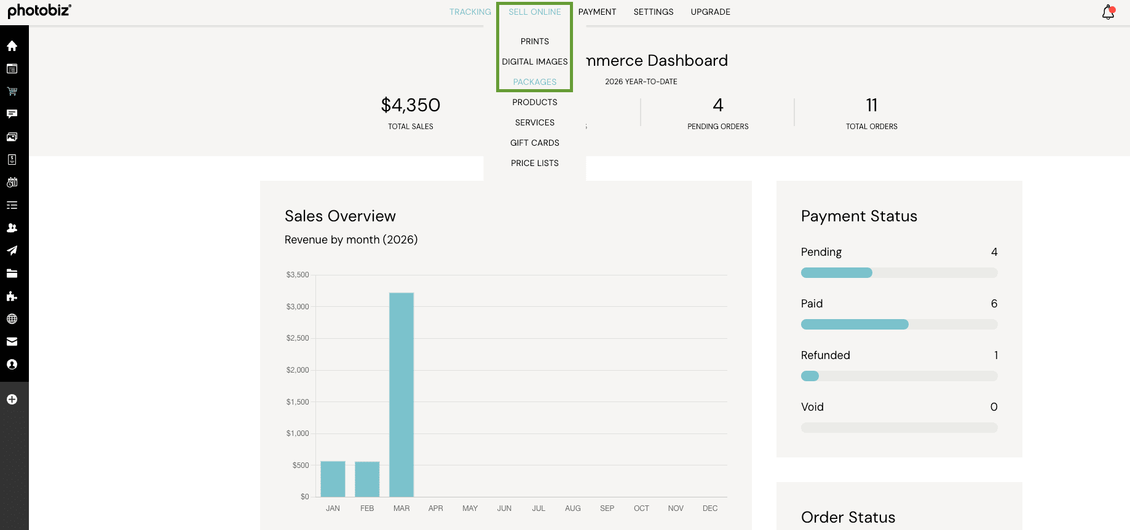Click the Pending payment progress bar

pyautogui.click(x=899, y=273)
